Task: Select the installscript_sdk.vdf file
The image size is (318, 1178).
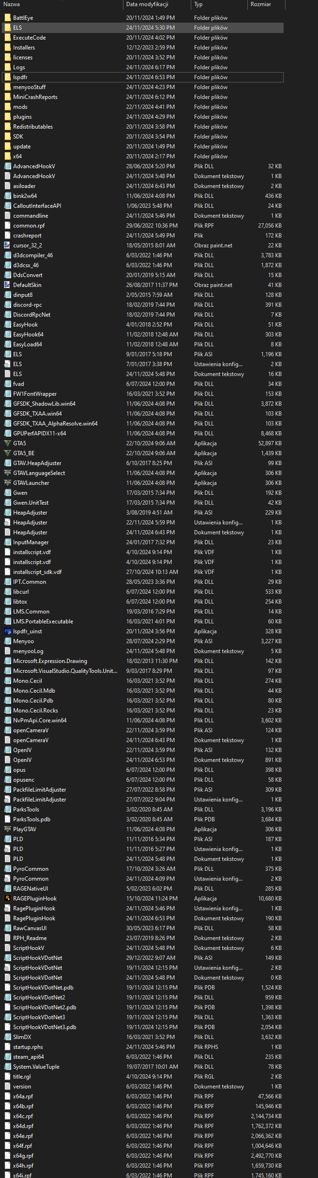Action: click(x=143, y=572)
